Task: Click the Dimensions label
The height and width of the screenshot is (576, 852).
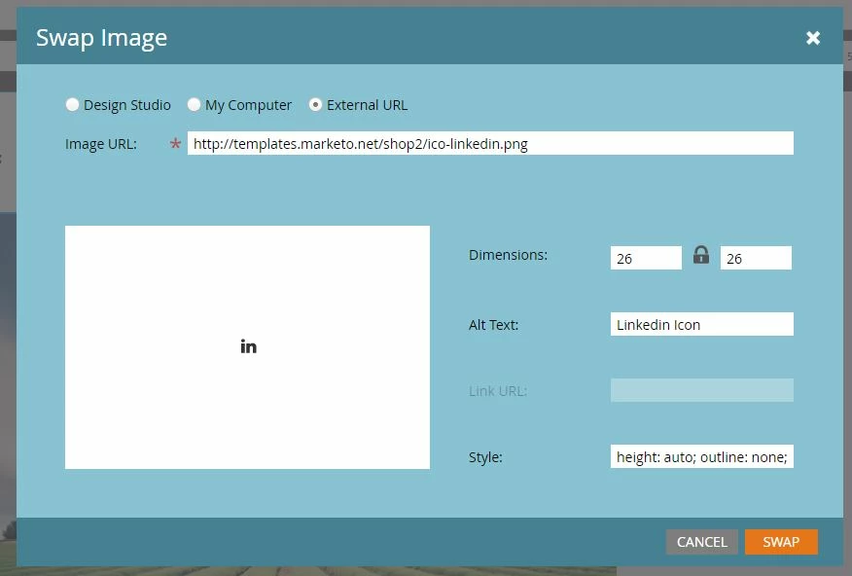Action: click(x=508, y=255)
